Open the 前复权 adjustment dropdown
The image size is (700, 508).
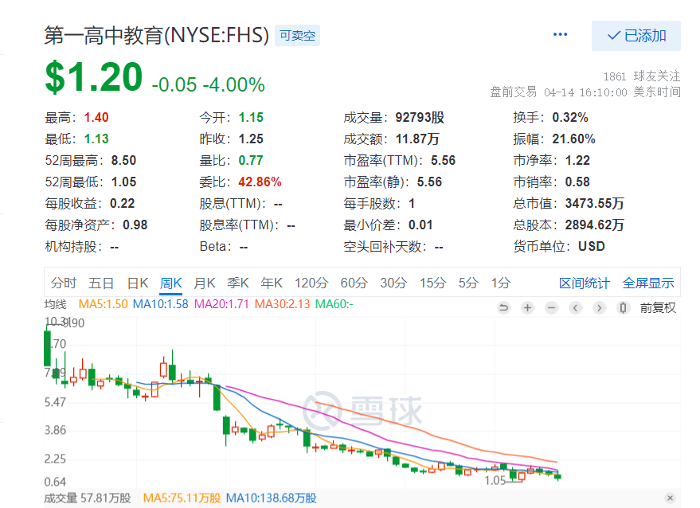coord(658,307)
